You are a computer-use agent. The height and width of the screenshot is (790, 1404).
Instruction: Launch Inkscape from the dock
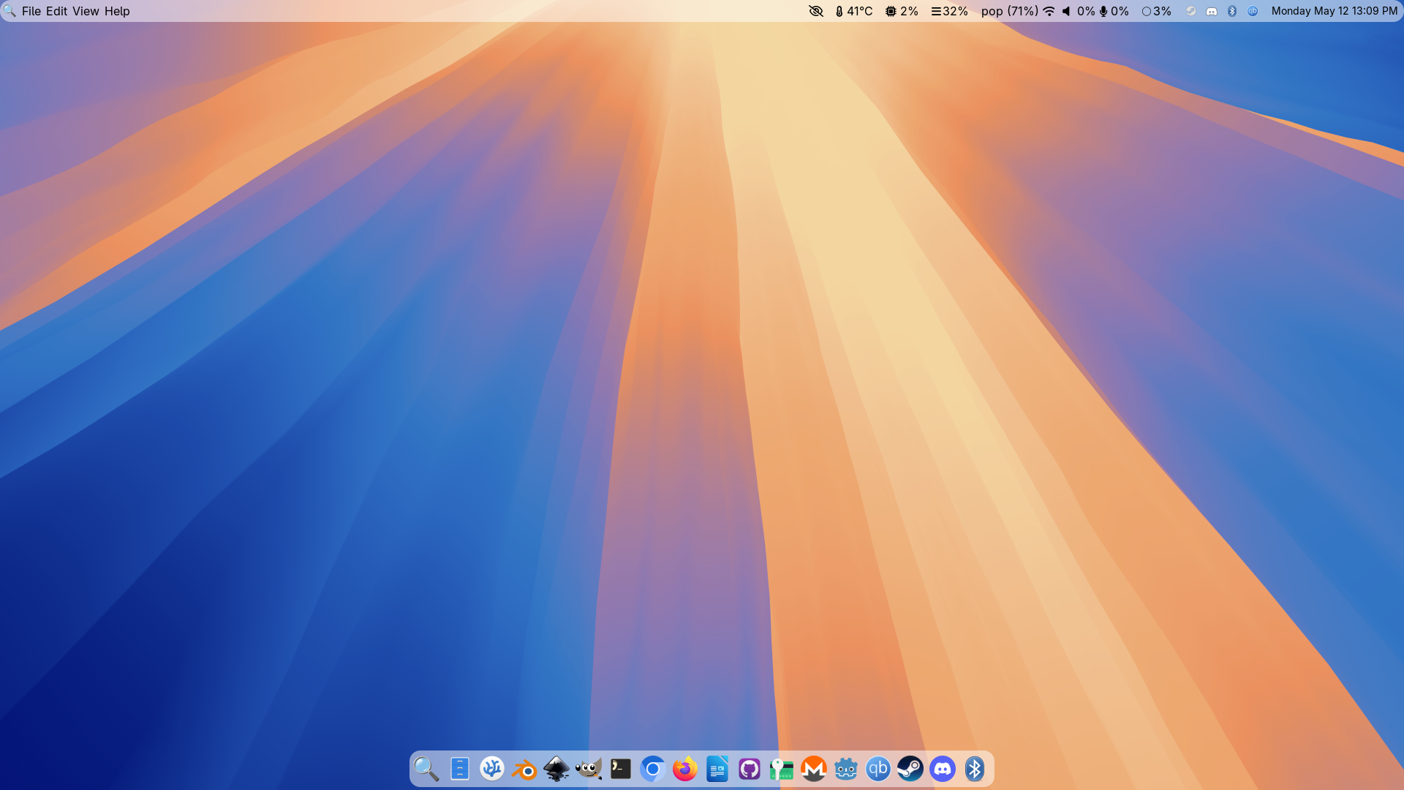[556, 769]
